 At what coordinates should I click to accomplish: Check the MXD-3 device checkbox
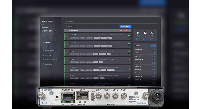coord(66,52)
